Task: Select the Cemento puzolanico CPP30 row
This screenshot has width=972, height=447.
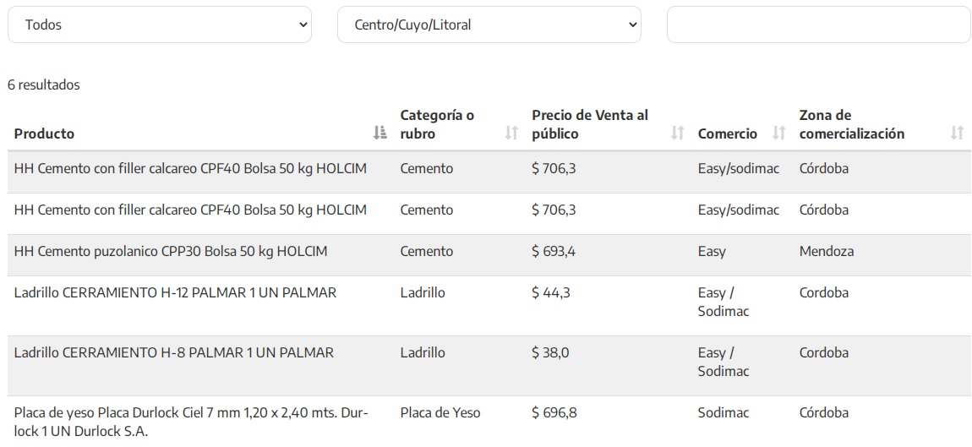Action: (171, 251)
